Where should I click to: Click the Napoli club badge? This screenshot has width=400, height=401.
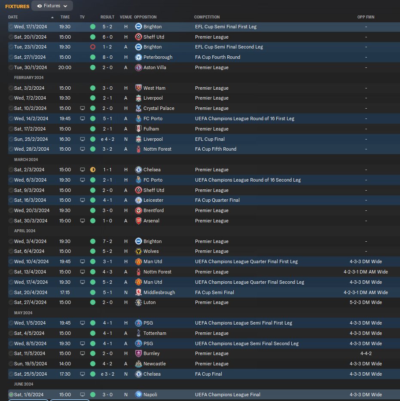[x=138, y=395]
